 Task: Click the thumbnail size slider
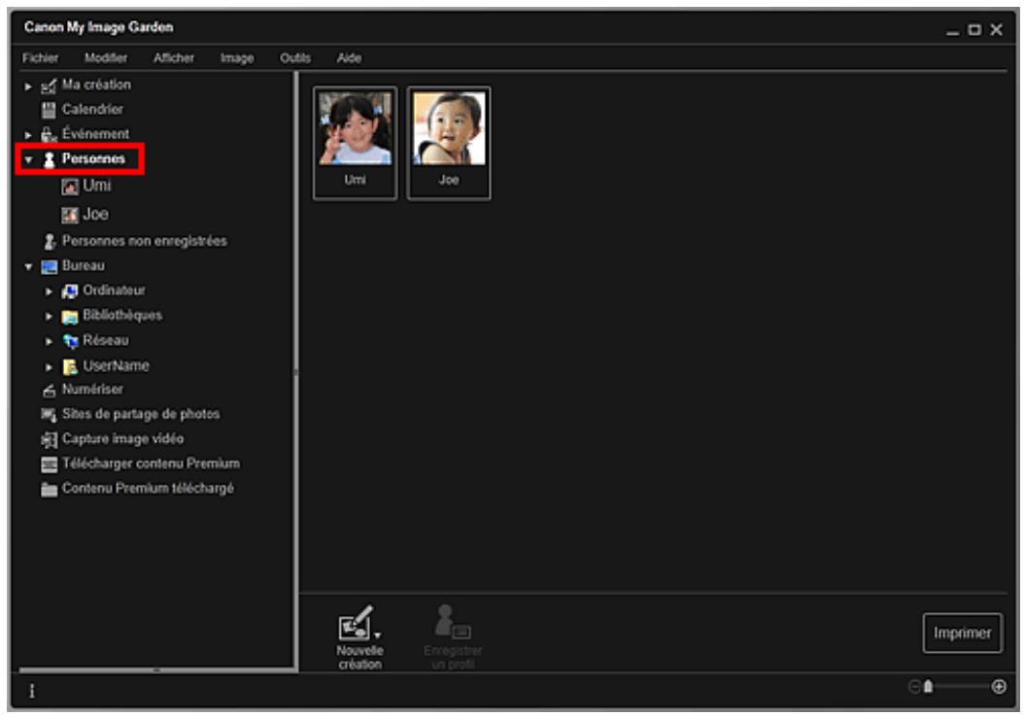(x=957, y=687)
